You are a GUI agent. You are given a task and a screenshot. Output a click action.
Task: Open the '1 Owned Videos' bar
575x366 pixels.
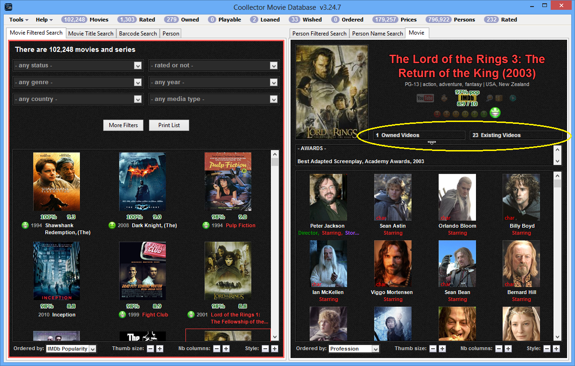pos(419,135)
